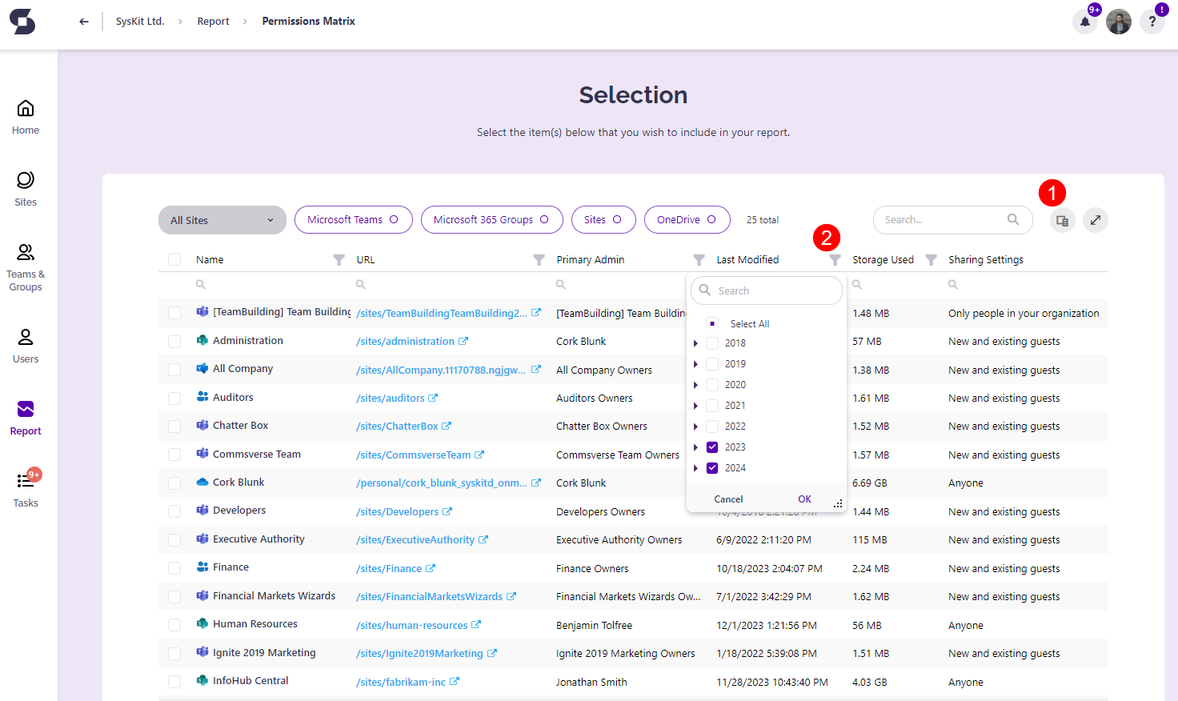The width and height of the screenshot is (1178, 701).
Task: Confirm the date filter with OK
Action: coord(804,498)
